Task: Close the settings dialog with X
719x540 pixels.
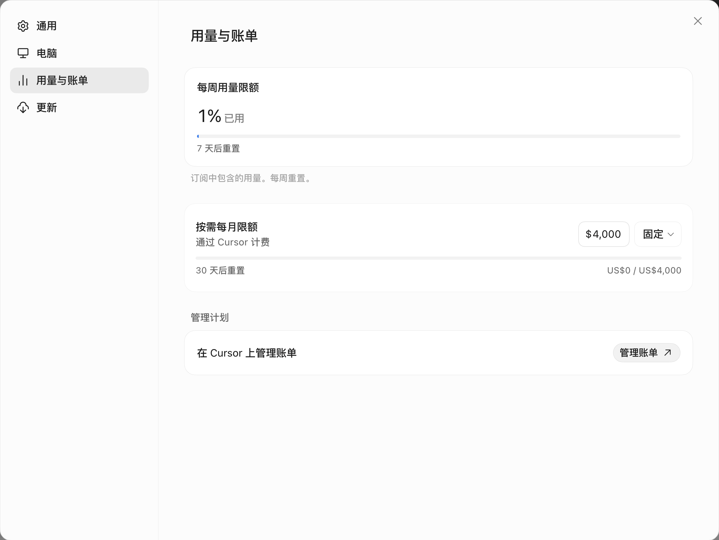Action: pos(698,21)
